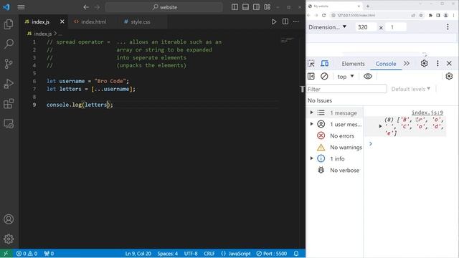Viewport: 459px width, 258px height.
Task: Select the Console panel tab
Action: (x=386, y=64)
